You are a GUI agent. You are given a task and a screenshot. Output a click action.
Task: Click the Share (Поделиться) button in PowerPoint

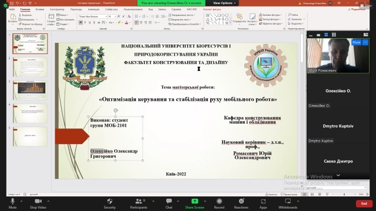(x=357, y=9)
